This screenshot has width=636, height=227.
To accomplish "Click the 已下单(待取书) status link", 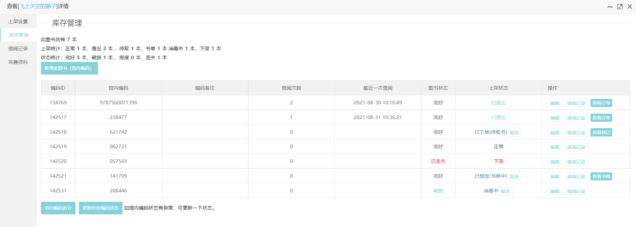I will coord(491,132).
